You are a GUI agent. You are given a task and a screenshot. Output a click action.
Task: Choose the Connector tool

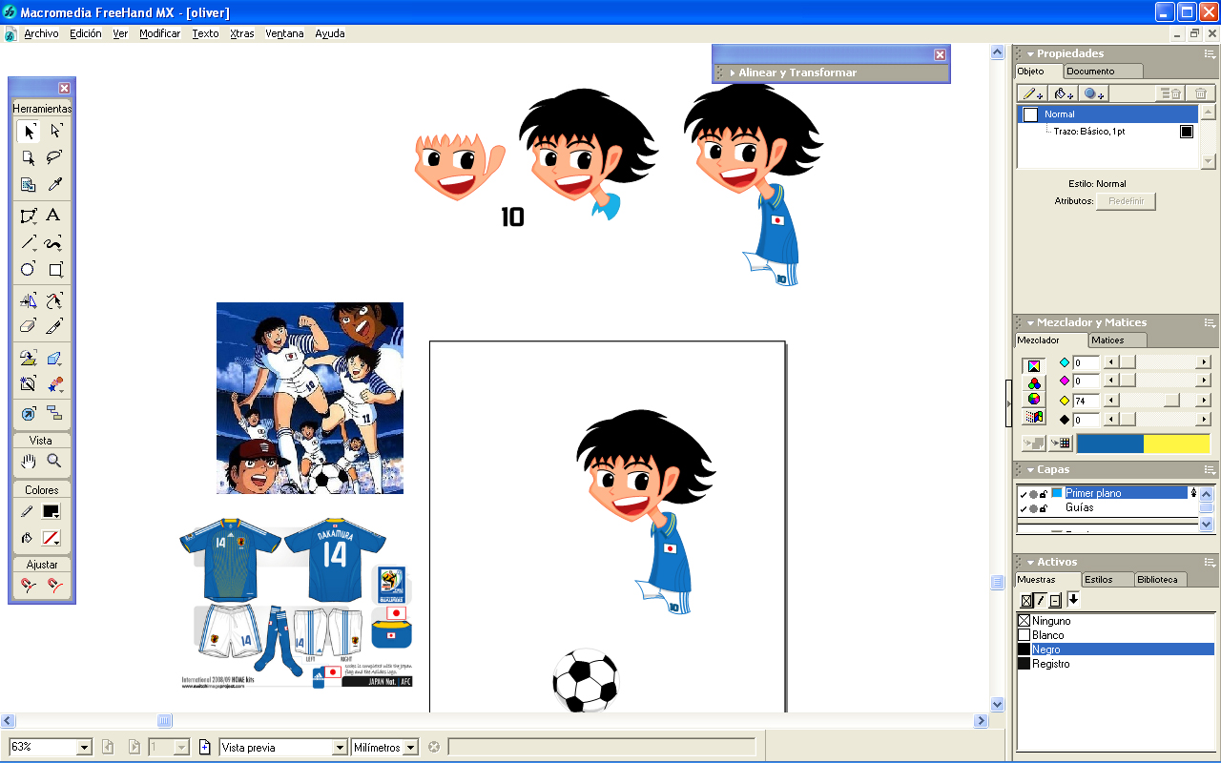(x=55, y=413)
